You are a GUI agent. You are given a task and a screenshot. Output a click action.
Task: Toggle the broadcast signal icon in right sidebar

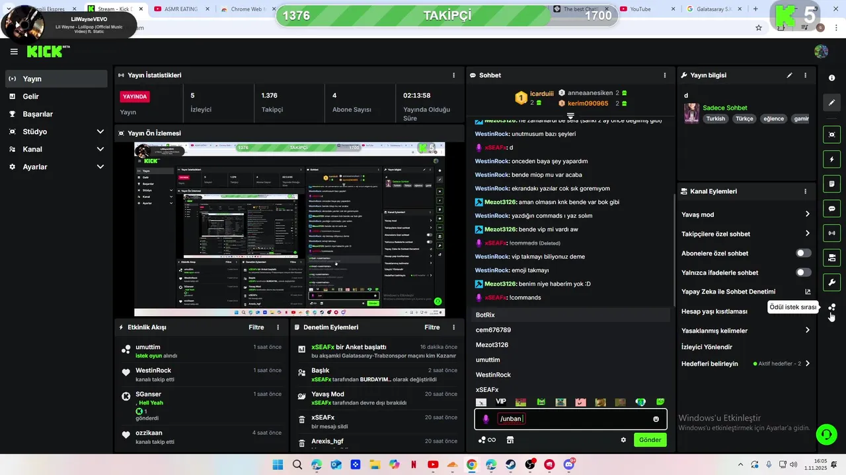pyautogui.click(x=831, y=233)
